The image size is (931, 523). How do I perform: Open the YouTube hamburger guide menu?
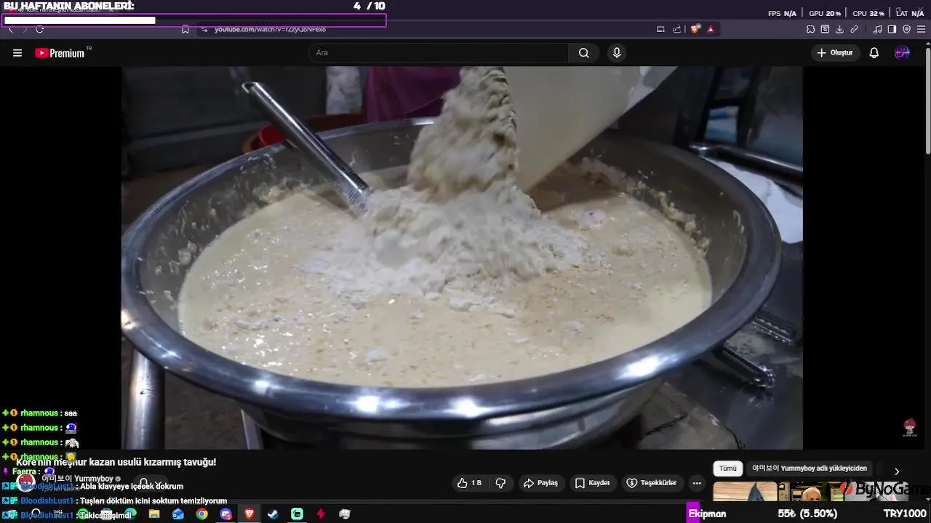click(x=17, y=53)
